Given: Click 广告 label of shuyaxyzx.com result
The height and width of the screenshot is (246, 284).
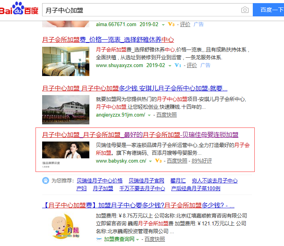Looking at the screenshot, I should click(x=205, y=65).
